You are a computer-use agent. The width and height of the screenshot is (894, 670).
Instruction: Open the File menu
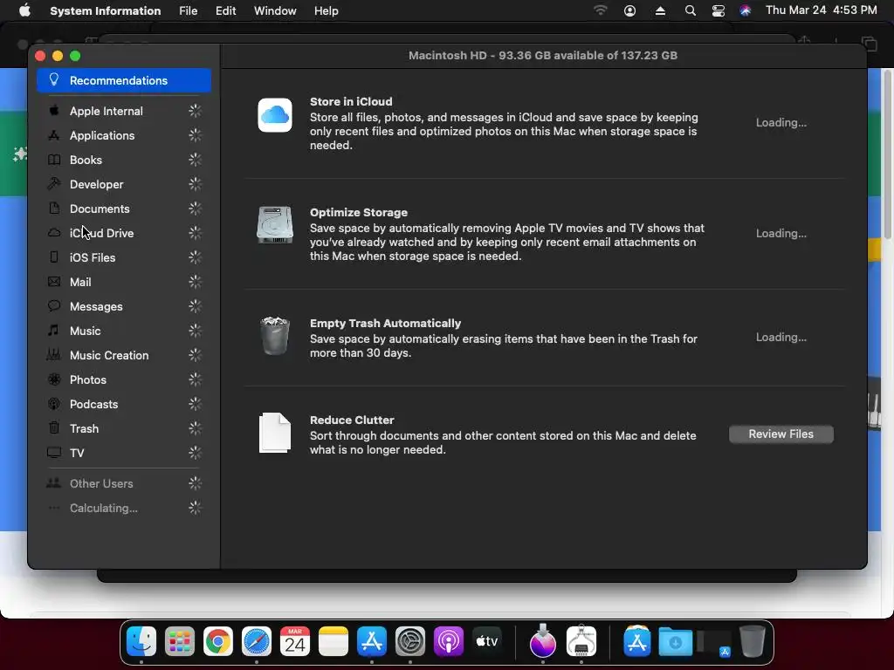pyautogui.click(x=189, y=10)
